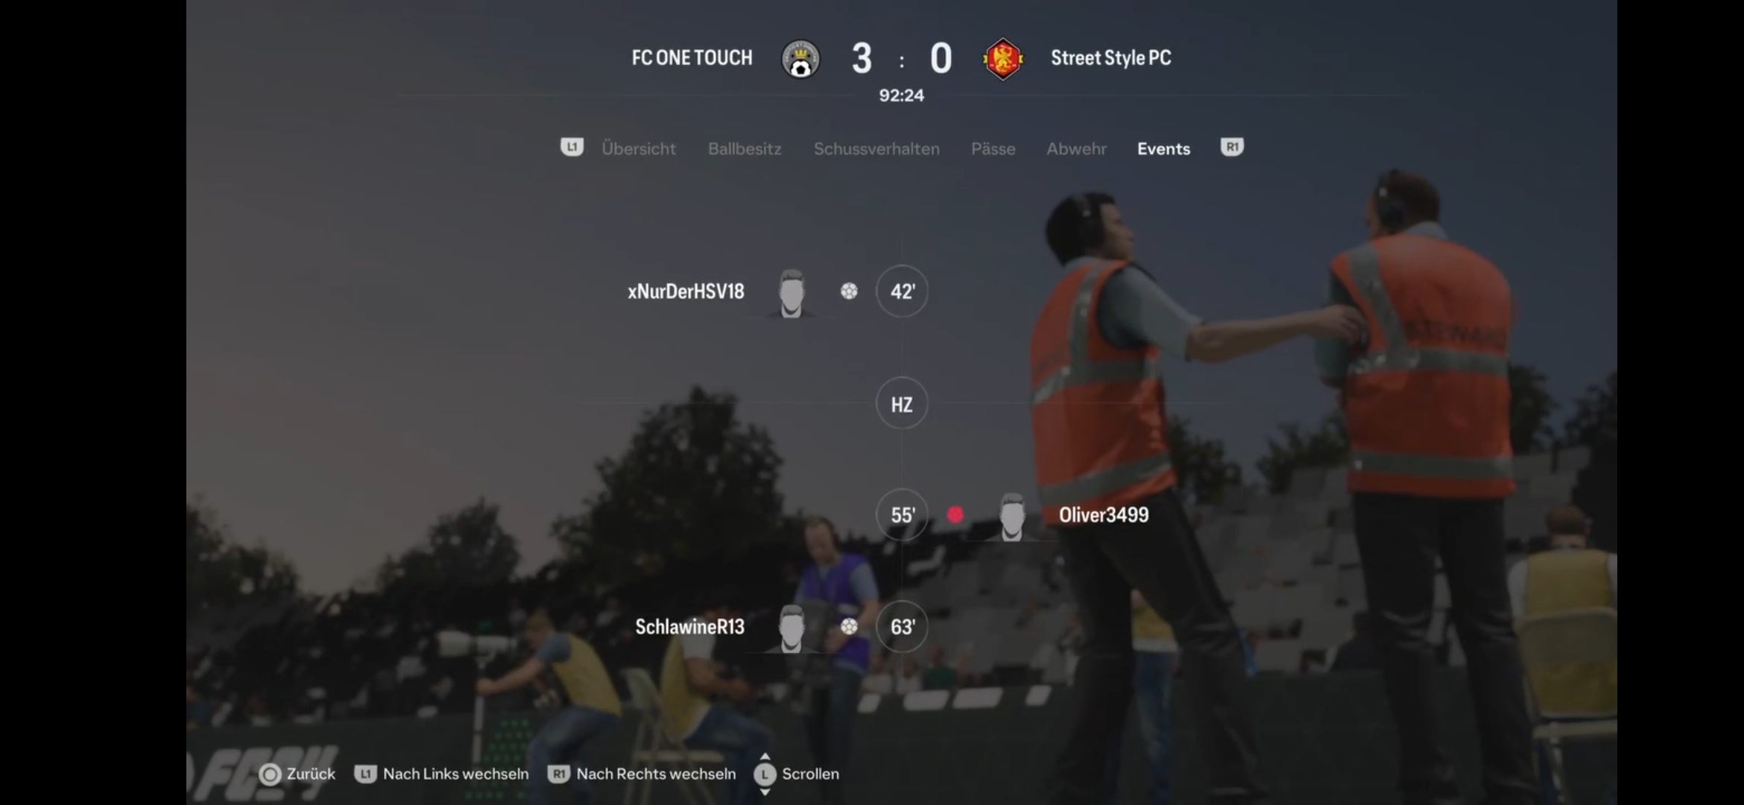Screen dimensions: 1744x805
Task: Click the goal ball icon at 42'
Action: click(849, 291)
